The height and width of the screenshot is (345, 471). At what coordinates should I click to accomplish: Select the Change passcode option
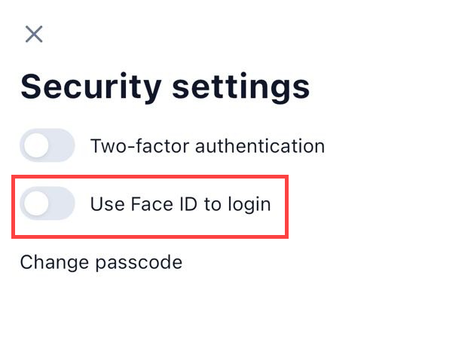point(101,262)
